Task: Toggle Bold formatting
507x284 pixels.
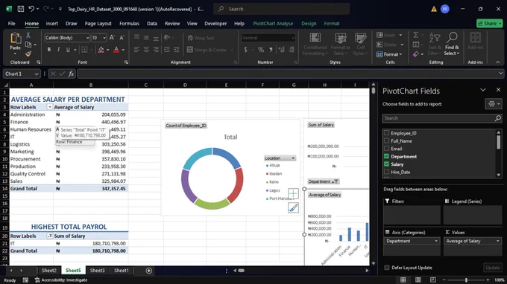Action: (x=48, y=50)
